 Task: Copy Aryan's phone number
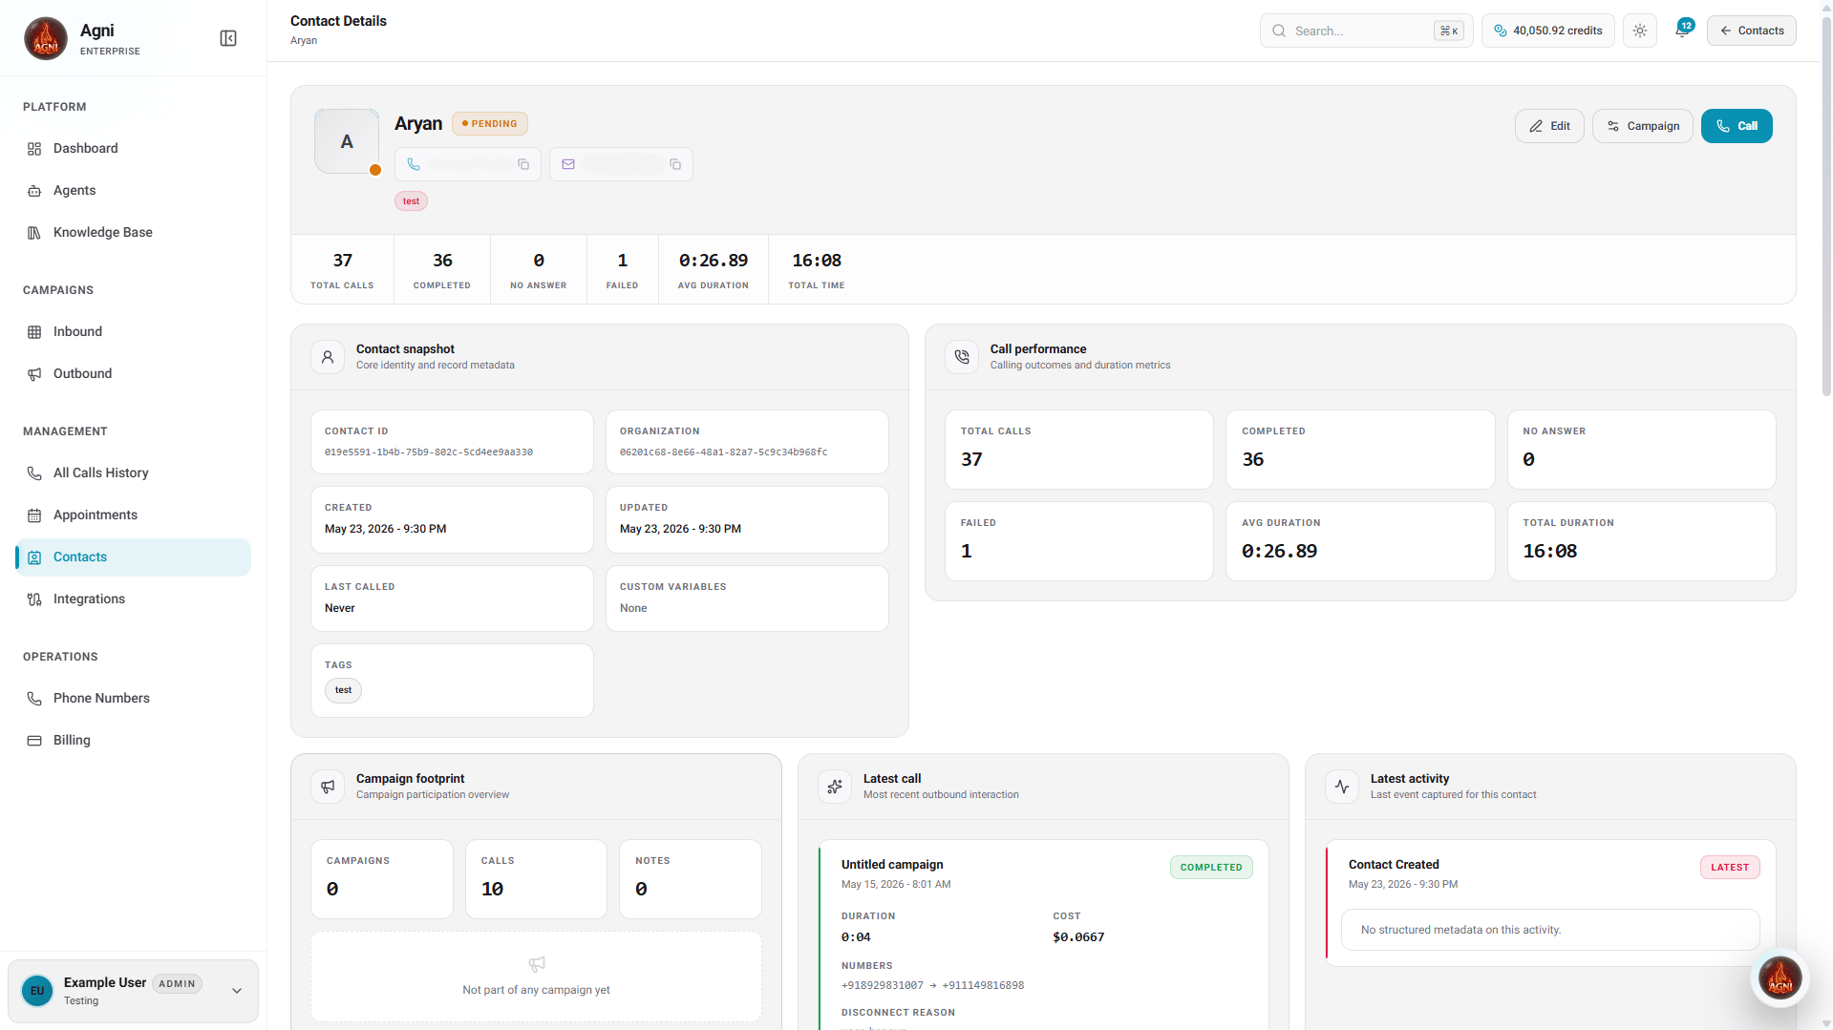point(523,164)
